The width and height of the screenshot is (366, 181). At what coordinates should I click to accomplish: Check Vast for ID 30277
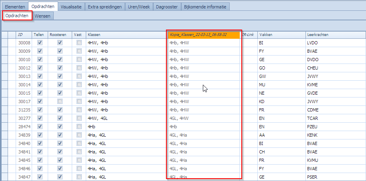coord(79,118)
